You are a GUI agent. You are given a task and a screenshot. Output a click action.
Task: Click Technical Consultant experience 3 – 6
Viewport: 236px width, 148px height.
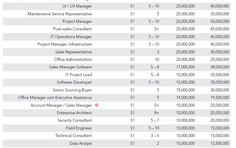pyautogui.click(x=155, y=135)
